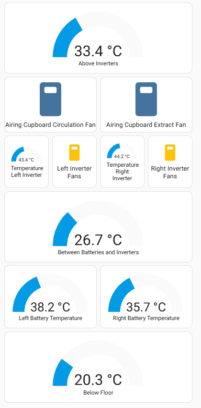The width and height of the screenshot is (201, 408).
Task: Toggle the yellow Left Inverter Fans icon
Action: [x=74, y=152]
